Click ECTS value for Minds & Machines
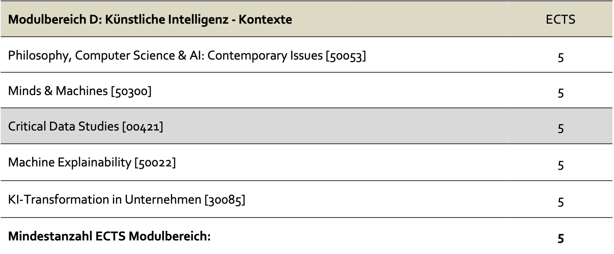Viewport: 614px width, 254px height. 560,93
